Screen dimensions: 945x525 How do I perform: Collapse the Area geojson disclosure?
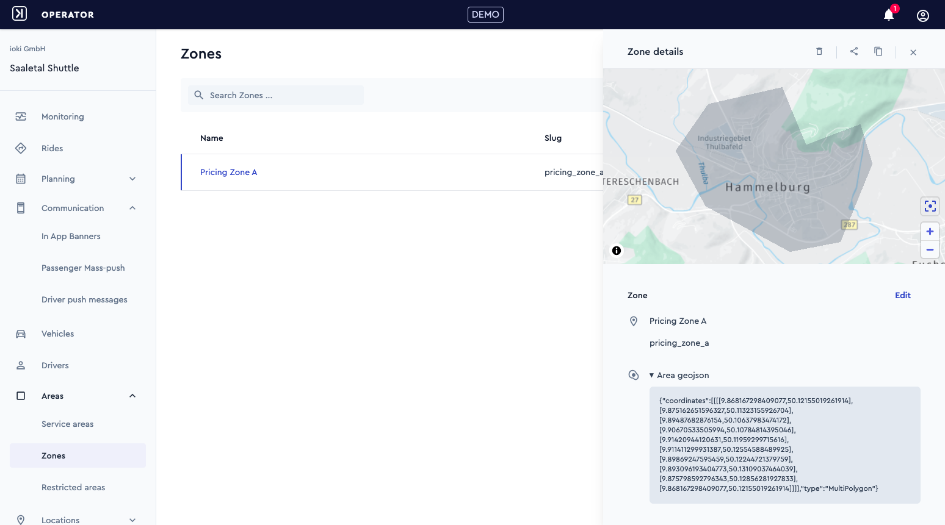[679, 375]
